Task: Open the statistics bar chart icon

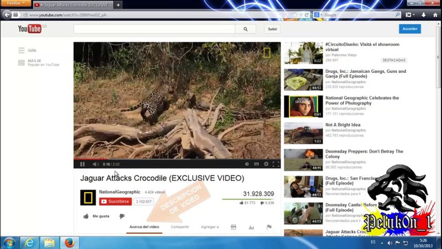Action: [x=251, y=227]
